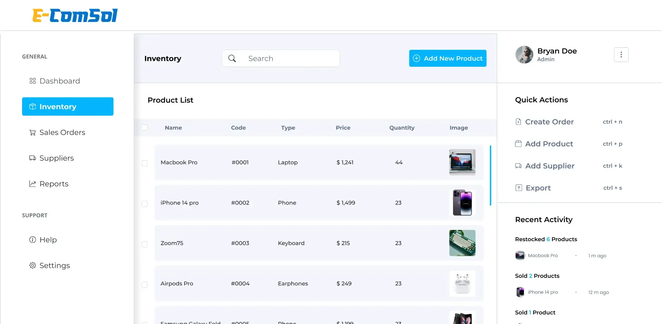Click the Suppliers truck icon in sidebar
This screenshot has height=324, width=662.
coord(33,158)
